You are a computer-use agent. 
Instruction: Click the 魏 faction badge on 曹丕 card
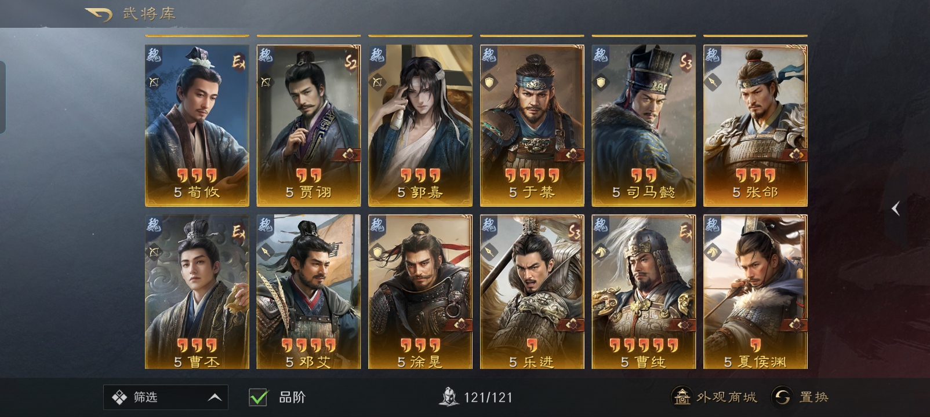[x=154, y=225]
